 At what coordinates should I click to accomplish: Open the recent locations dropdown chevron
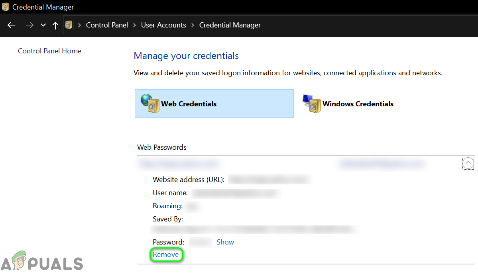tap(43, 25)
